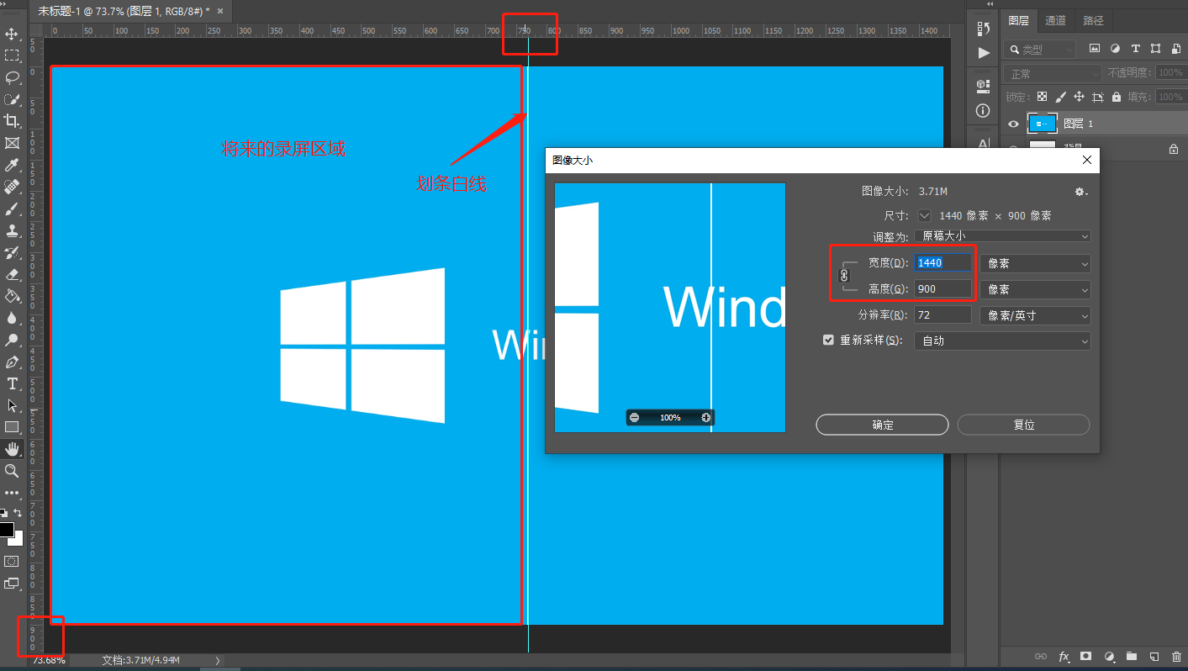The width and height of the screenshot is (1188, 671).
Task: Select the Path Selection tool
Action: 12,405
